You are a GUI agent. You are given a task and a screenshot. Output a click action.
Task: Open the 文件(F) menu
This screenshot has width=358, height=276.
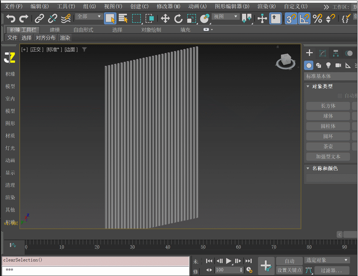pyautogui.click(x=13, y=6)
